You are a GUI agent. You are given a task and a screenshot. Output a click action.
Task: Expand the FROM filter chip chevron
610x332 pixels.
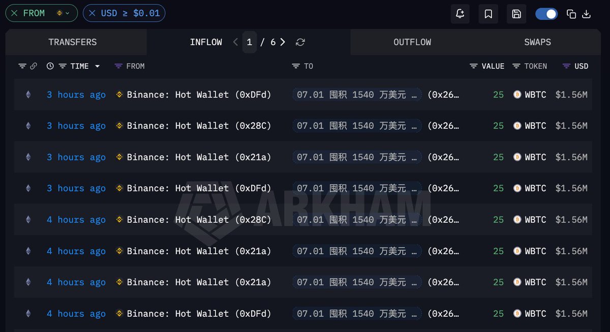(x=68, y=13)
